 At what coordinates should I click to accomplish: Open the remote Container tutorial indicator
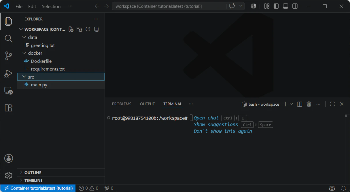coord(38,188)
